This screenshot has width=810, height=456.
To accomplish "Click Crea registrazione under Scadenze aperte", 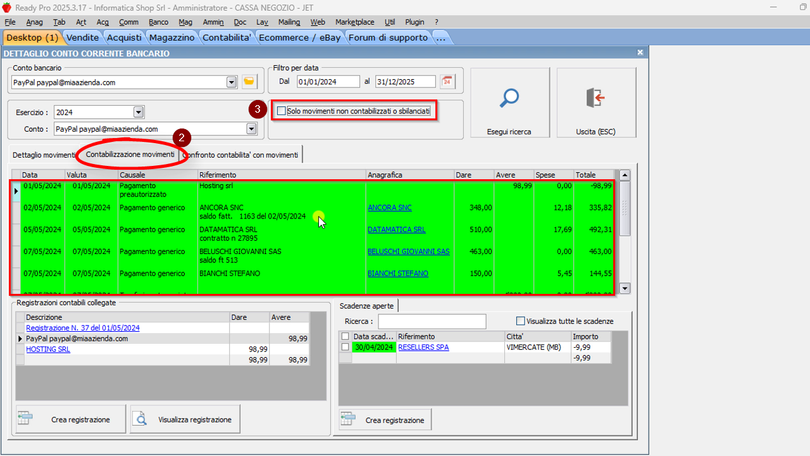I will pyautogui.click(x=385, y=420).
